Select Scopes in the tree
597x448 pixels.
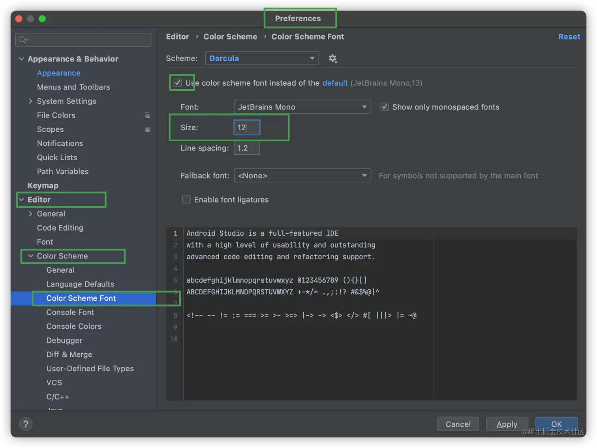point(50,129)
